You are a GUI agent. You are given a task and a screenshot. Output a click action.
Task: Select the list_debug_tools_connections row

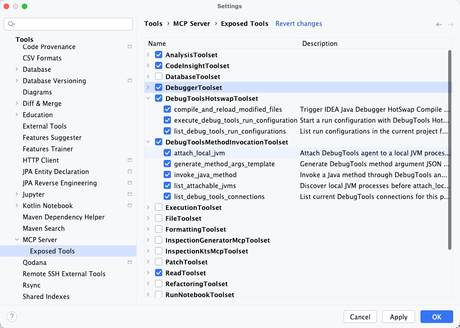coord(298,197)
